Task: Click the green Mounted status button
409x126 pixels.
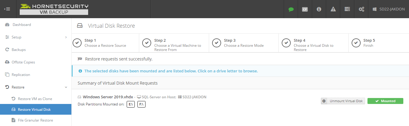Action: coord(385,101)
